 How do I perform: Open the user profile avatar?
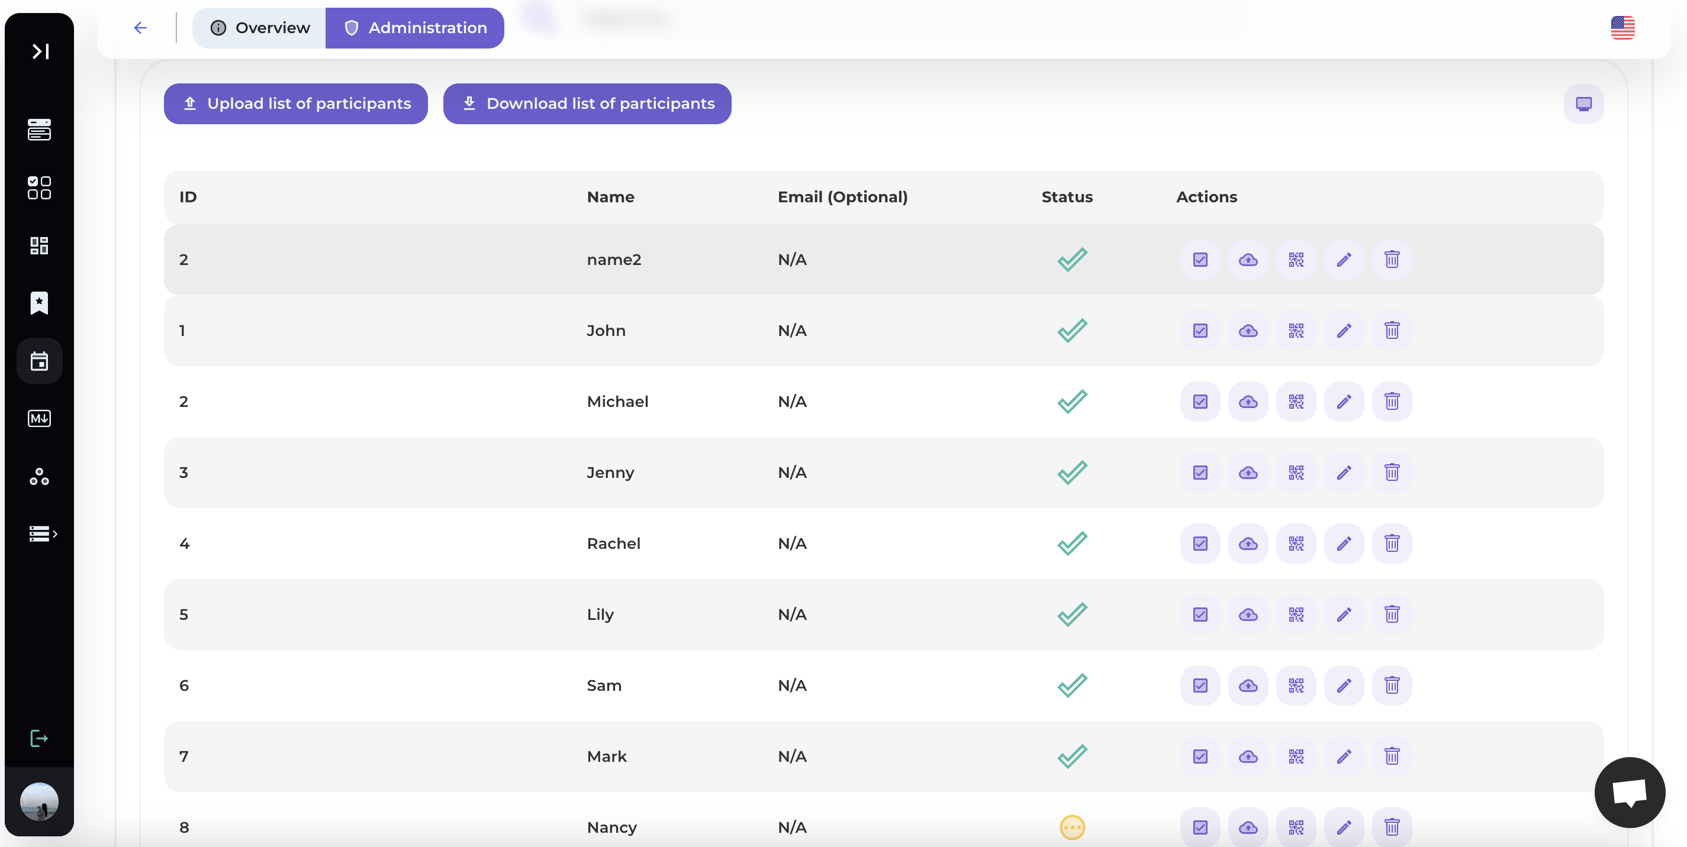click(x=39, y=802)
